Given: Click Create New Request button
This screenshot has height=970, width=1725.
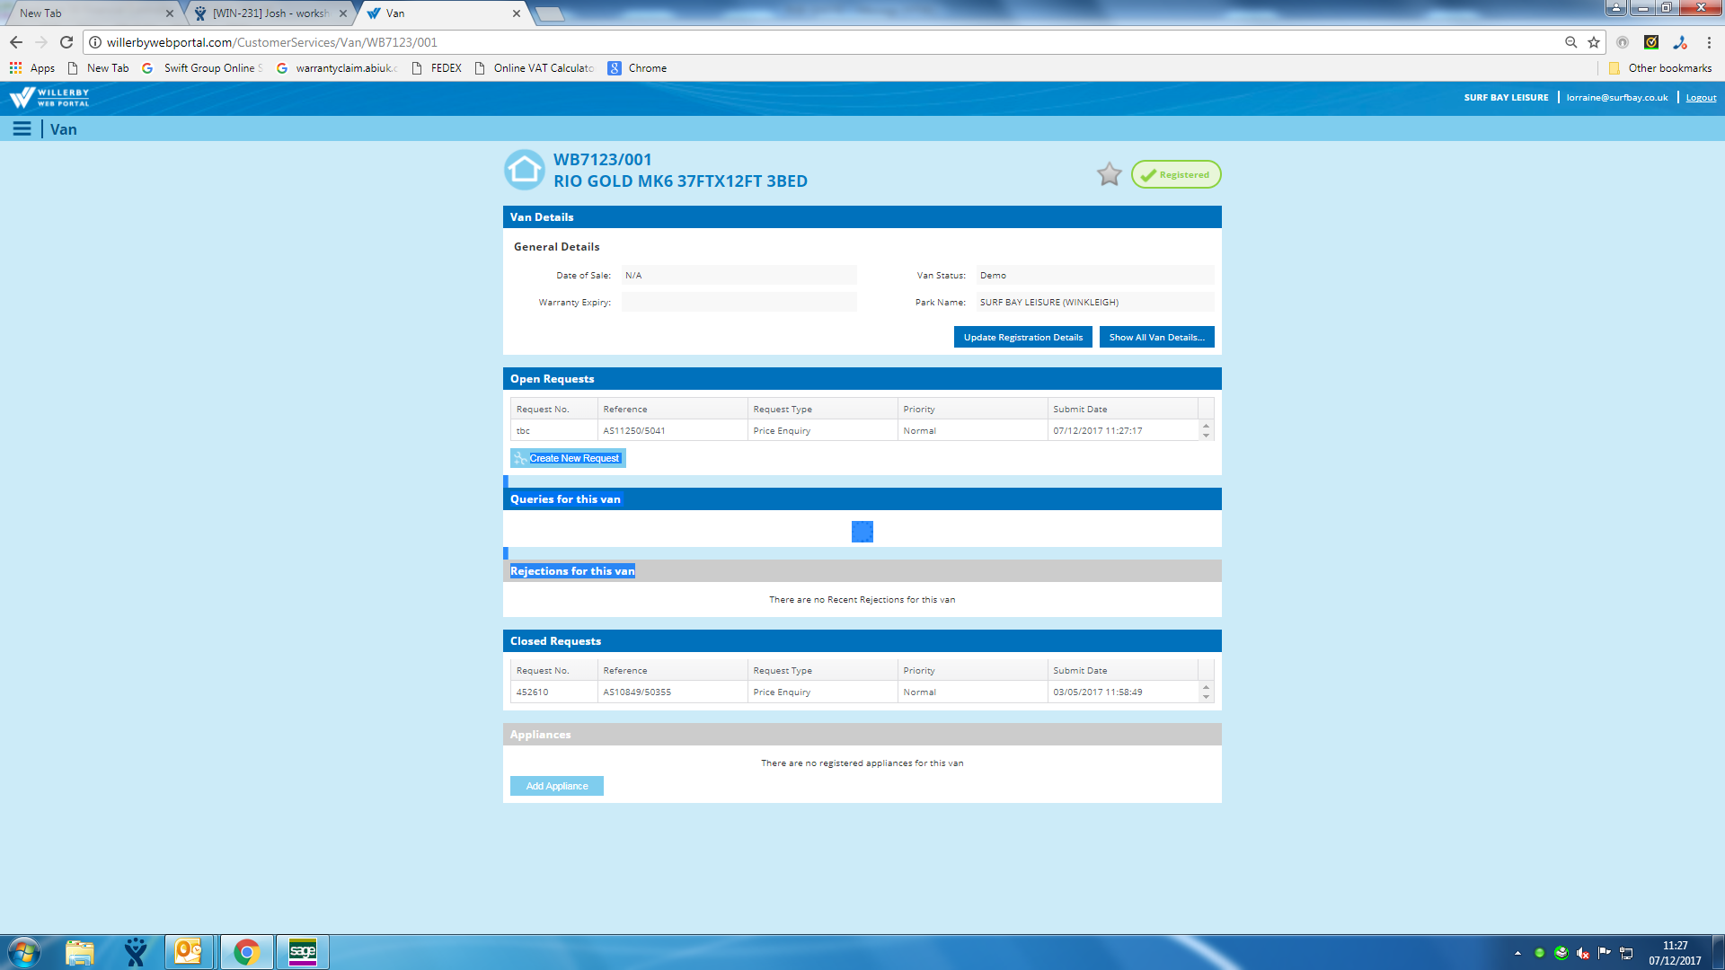Looking at the screenshot, I should (x=568, y=458).
